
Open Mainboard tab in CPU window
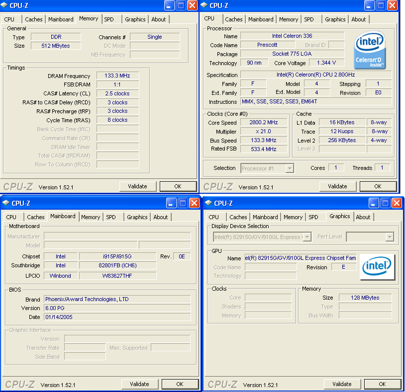(261, 19)
